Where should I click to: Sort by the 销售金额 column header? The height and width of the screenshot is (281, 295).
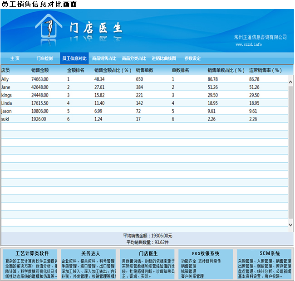[40, 70]
